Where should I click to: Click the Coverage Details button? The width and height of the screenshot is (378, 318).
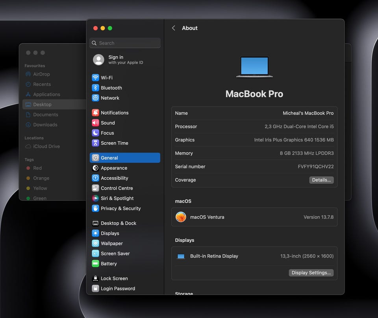pyautogui.click(x=321, y=180)
